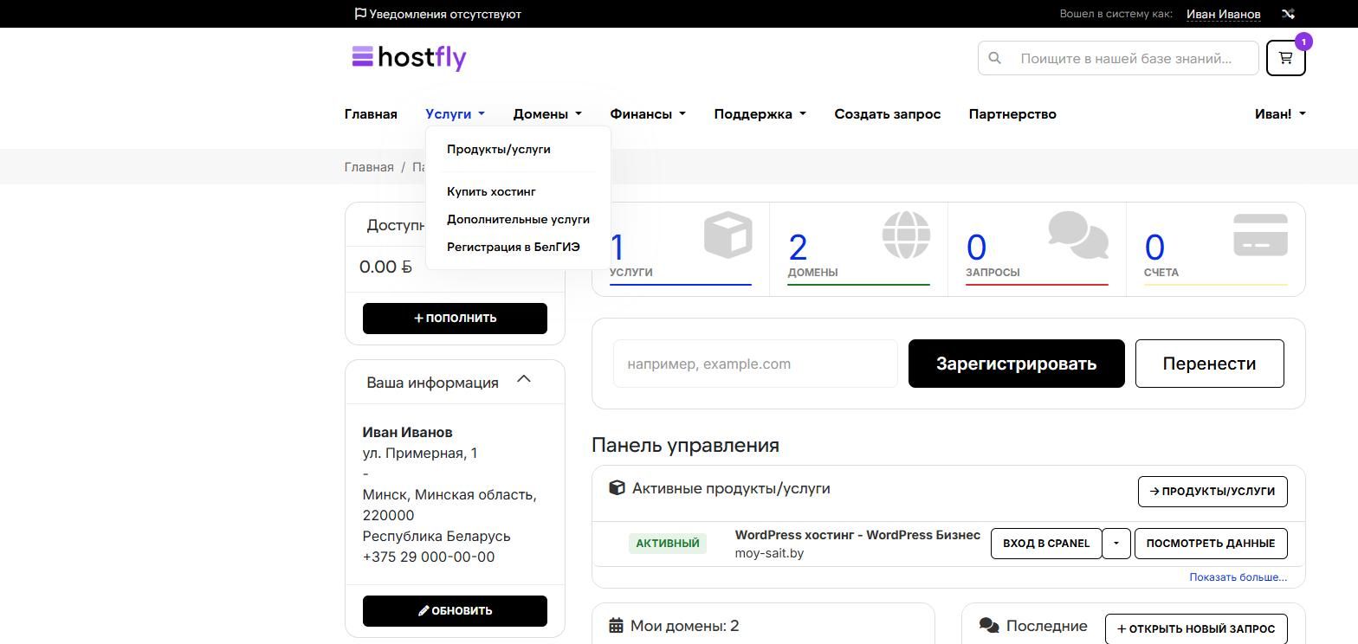
Task: Open the Счета stat tile showing 0
Action: point(1215,249)
